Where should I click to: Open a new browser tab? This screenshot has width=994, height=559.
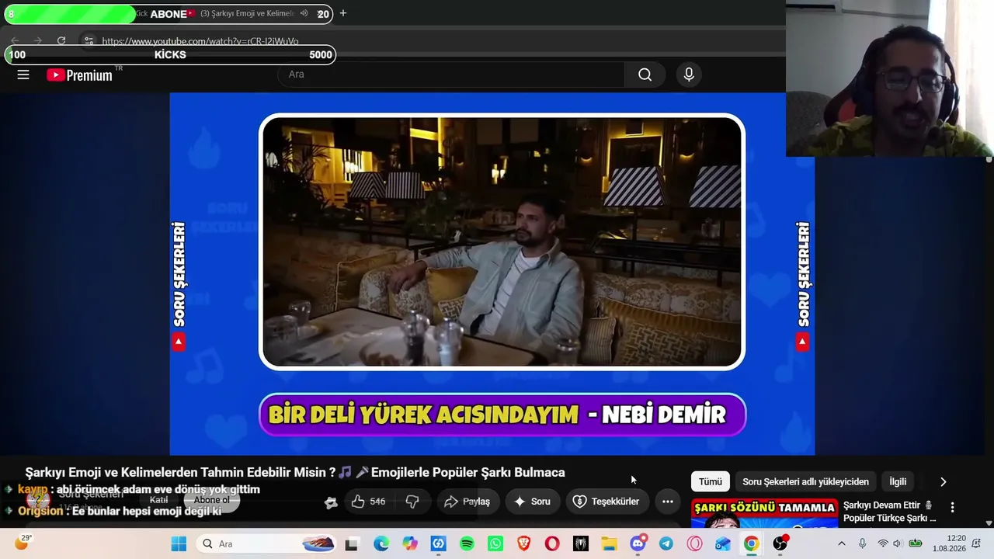point(342,13)
